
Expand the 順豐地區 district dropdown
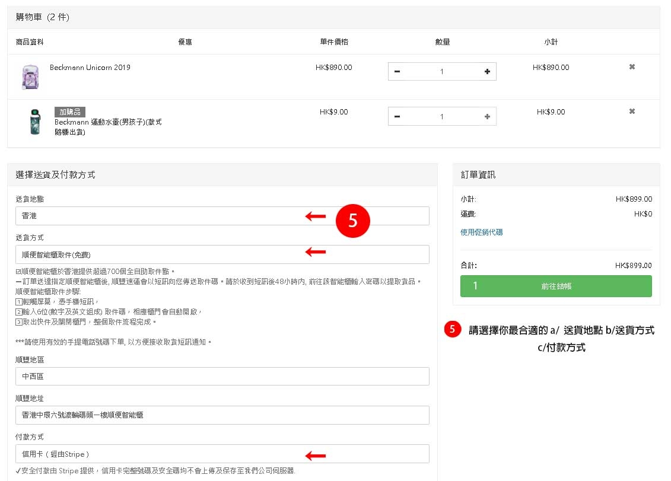(222, 377)
